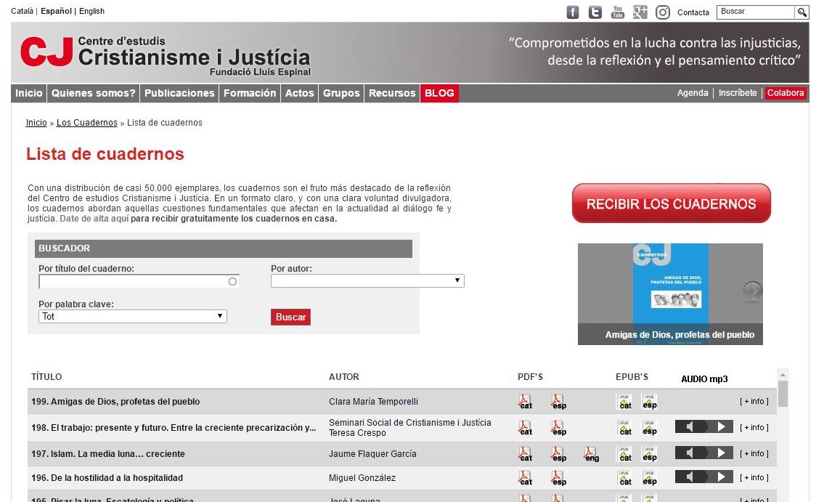
Task: Click the magnifier search icon
Action: 802,12
